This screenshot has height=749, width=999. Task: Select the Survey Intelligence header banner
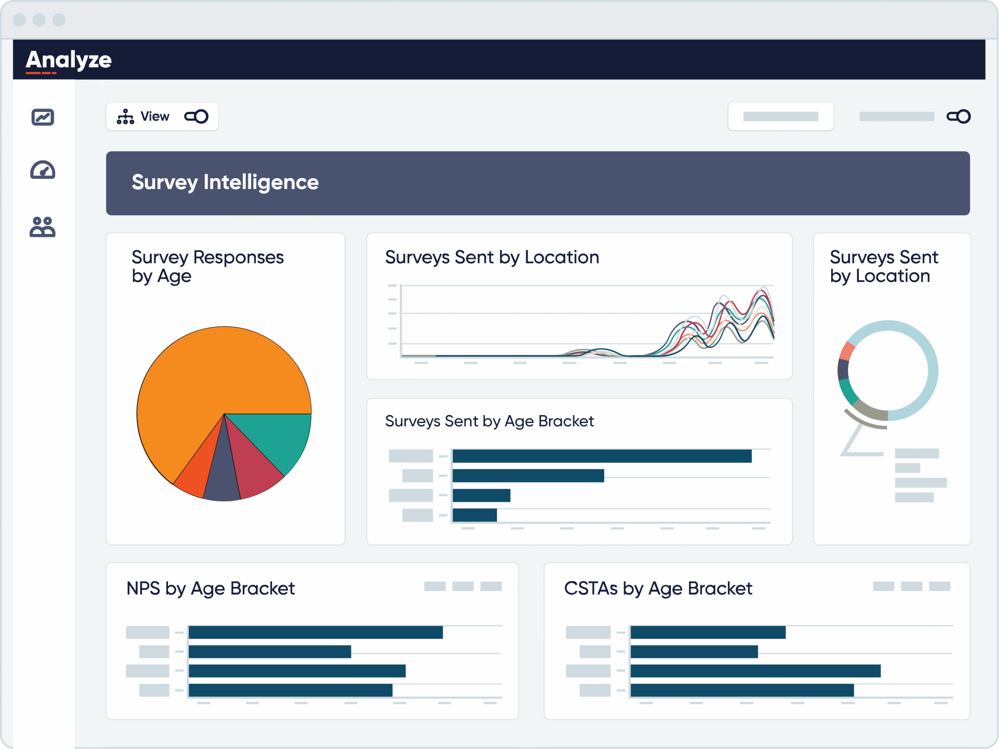point(537,183)
